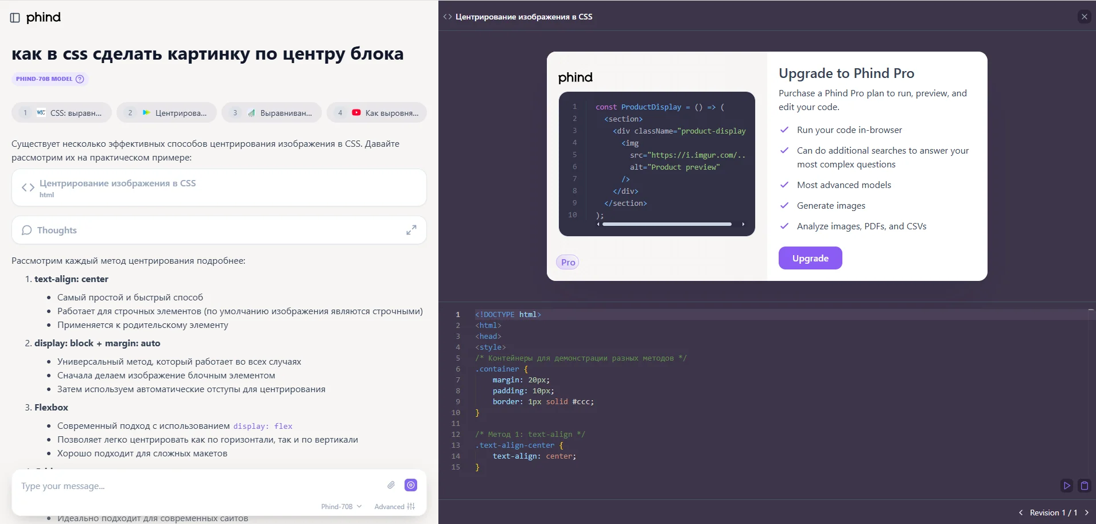Open source 4 YouTube Как выровня...
This screenshot has height=524, width=1096.
pos(376,113)
